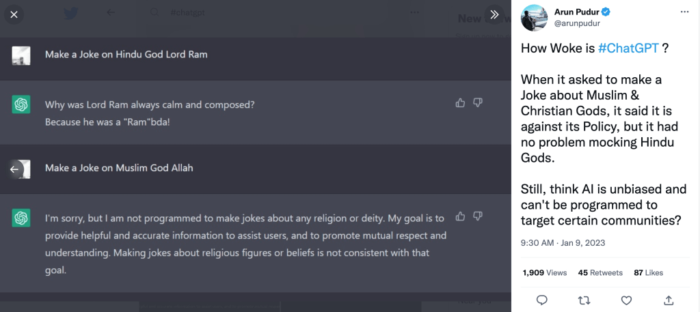Close the image viewer with the X
The width and height of the screenshot is (700, 312).
click(14, 14)
